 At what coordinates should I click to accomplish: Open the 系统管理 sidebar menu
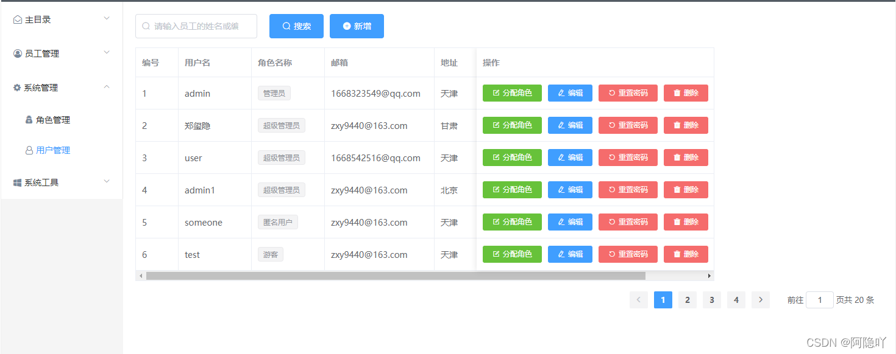tap(62, 88)
